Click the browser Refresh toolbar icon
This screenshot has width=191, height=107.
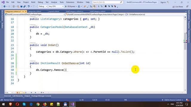[x=79, y=7]
